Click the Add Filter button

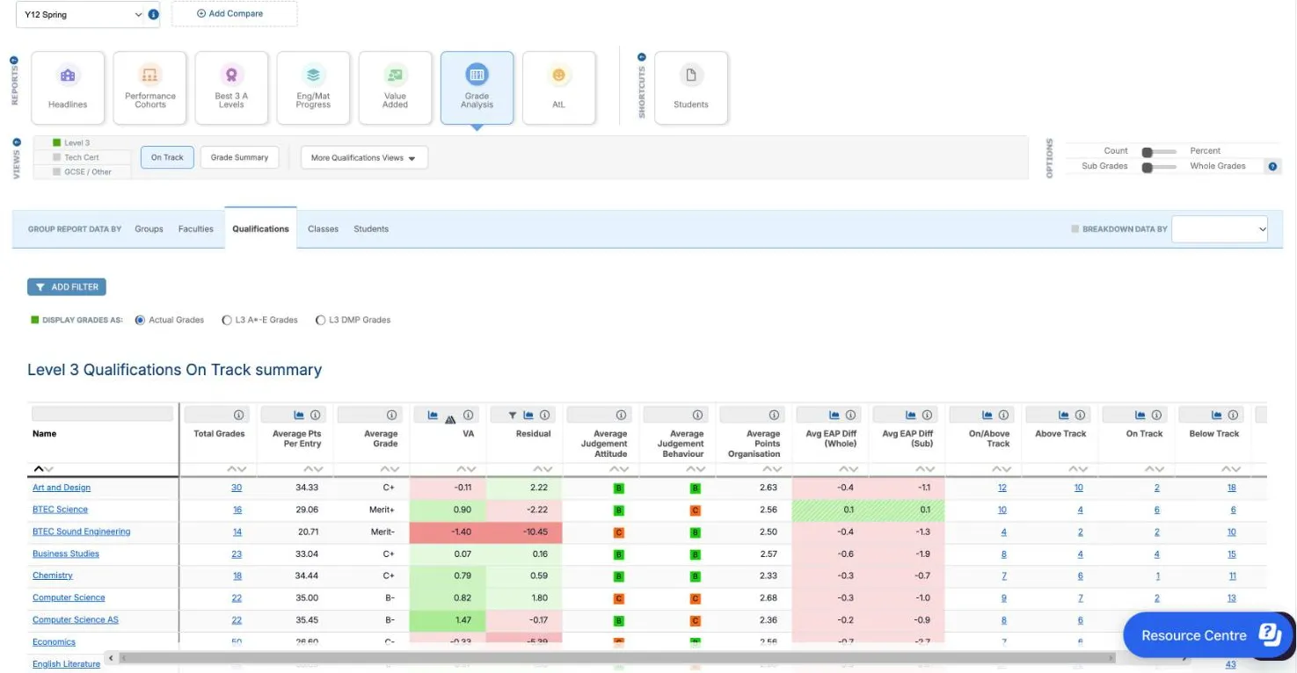(67, 286)
